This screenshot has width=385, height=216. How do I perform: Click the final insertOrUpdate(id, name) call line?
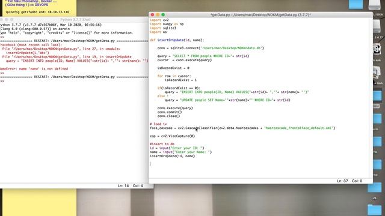pos(173,156)
